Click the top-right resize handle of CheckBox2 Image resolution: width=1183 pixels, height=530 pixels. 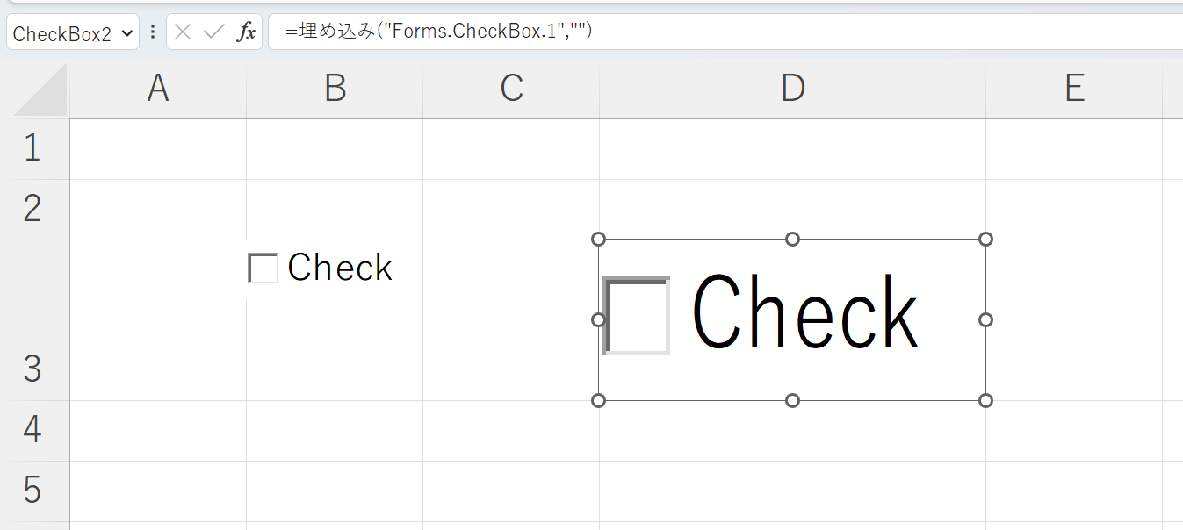tap(985, 239)
